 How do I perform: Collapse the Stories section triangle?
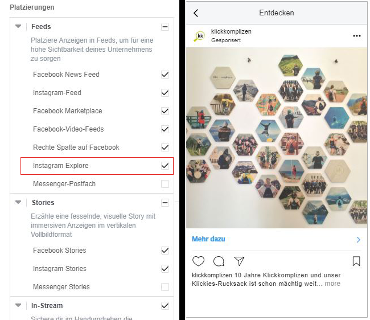[18, 203]
